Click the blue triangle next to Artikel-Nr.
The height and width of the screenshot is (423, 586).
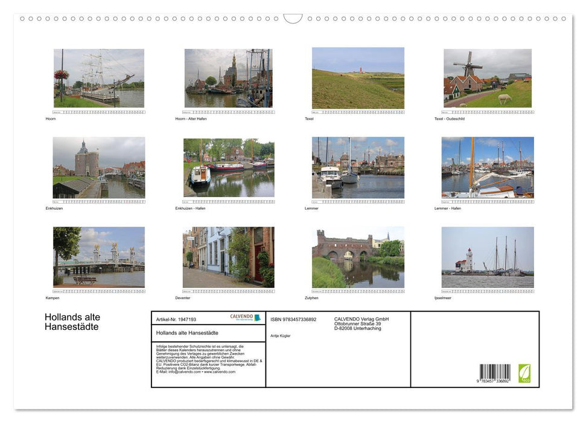coord(256,318)
